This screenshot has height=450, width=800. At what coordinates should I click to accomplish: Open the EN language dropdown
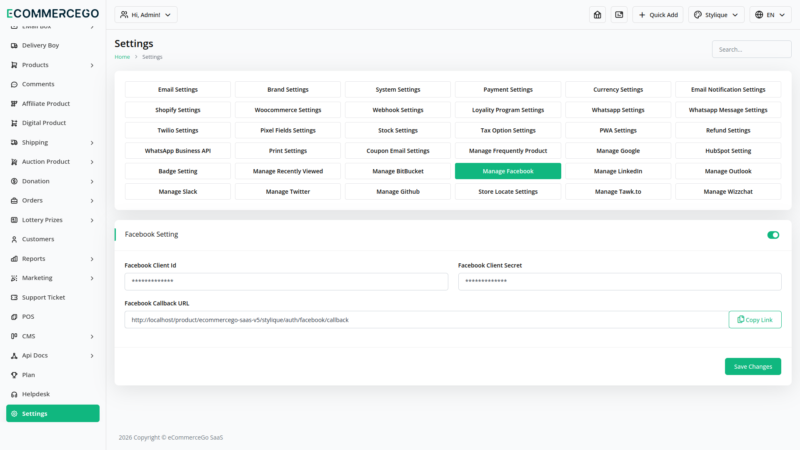tap(770, 15)
